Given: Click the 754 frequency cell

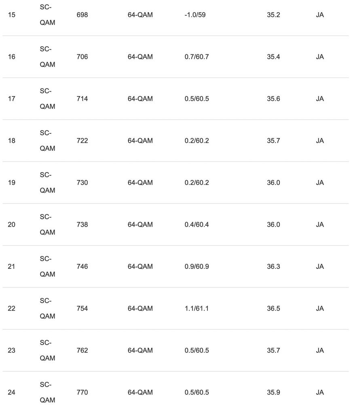Looking at the screenshot, I should (x=82, y=309).
